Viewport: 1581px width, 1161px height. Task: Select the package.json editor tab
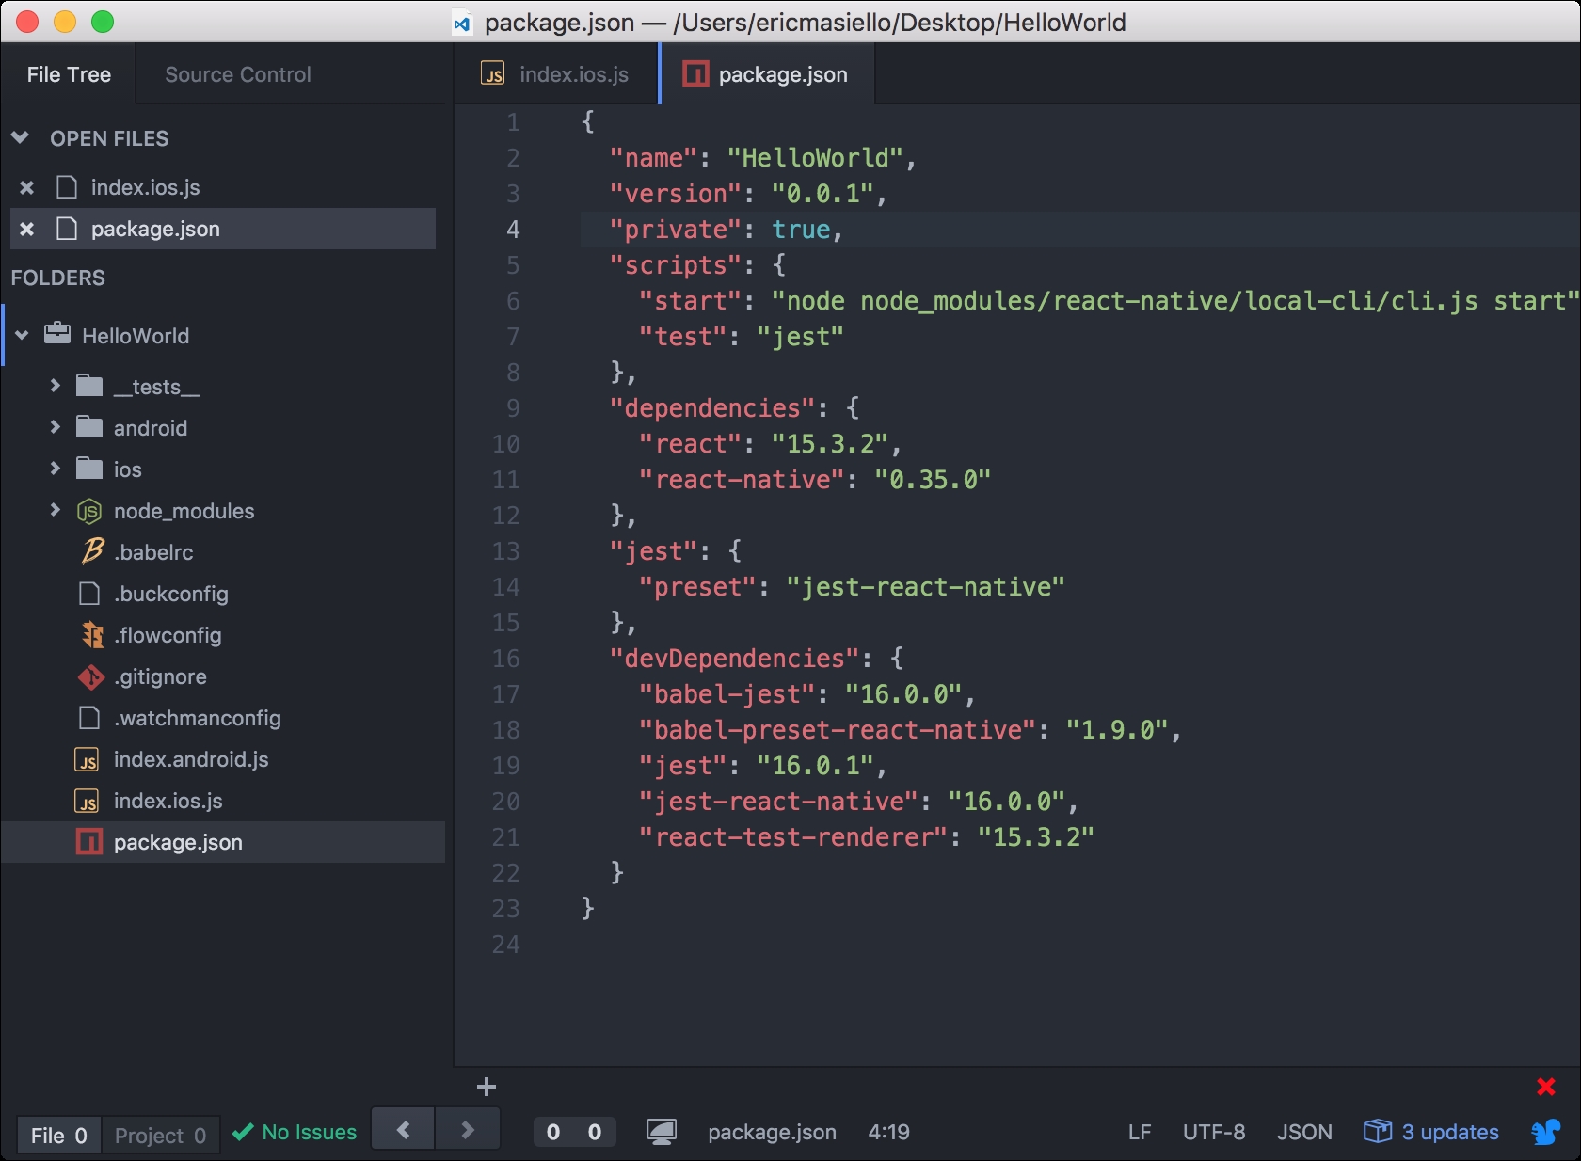tap(766, 74)
